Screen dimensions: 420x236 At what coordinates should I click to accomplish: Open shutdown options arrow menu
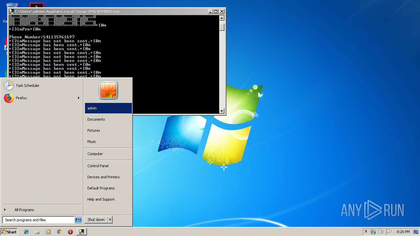pyautogui.click(x=110, y=220)
